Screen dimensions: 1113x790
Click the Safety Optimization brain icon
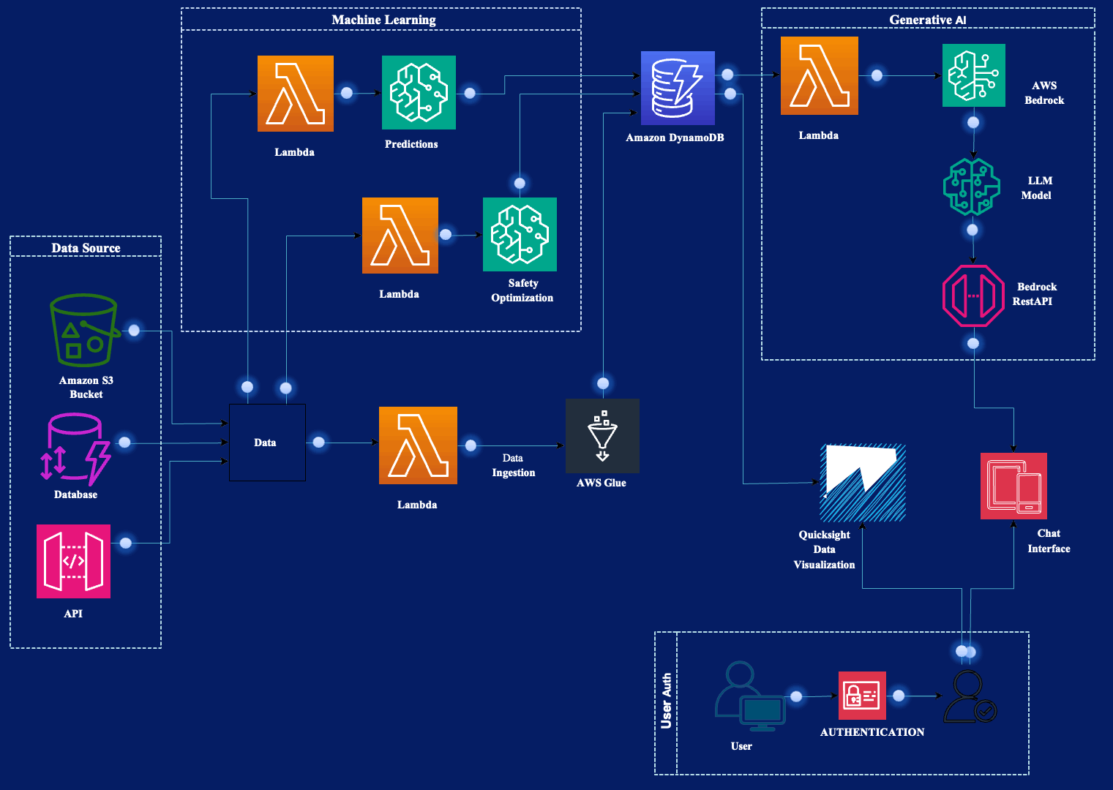click(x=520, y=234)
